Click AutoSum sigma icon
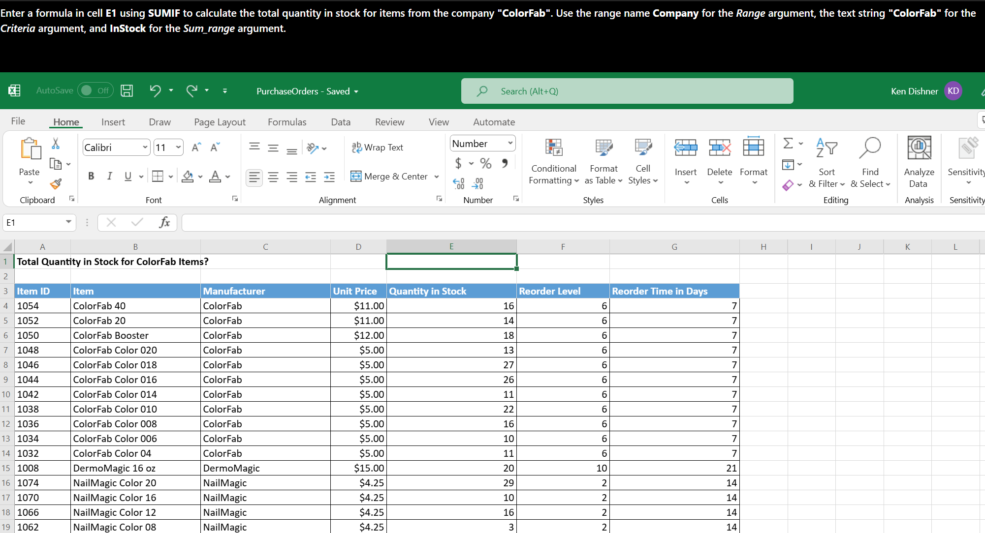 pyautogui.click(x=788, y=144)
